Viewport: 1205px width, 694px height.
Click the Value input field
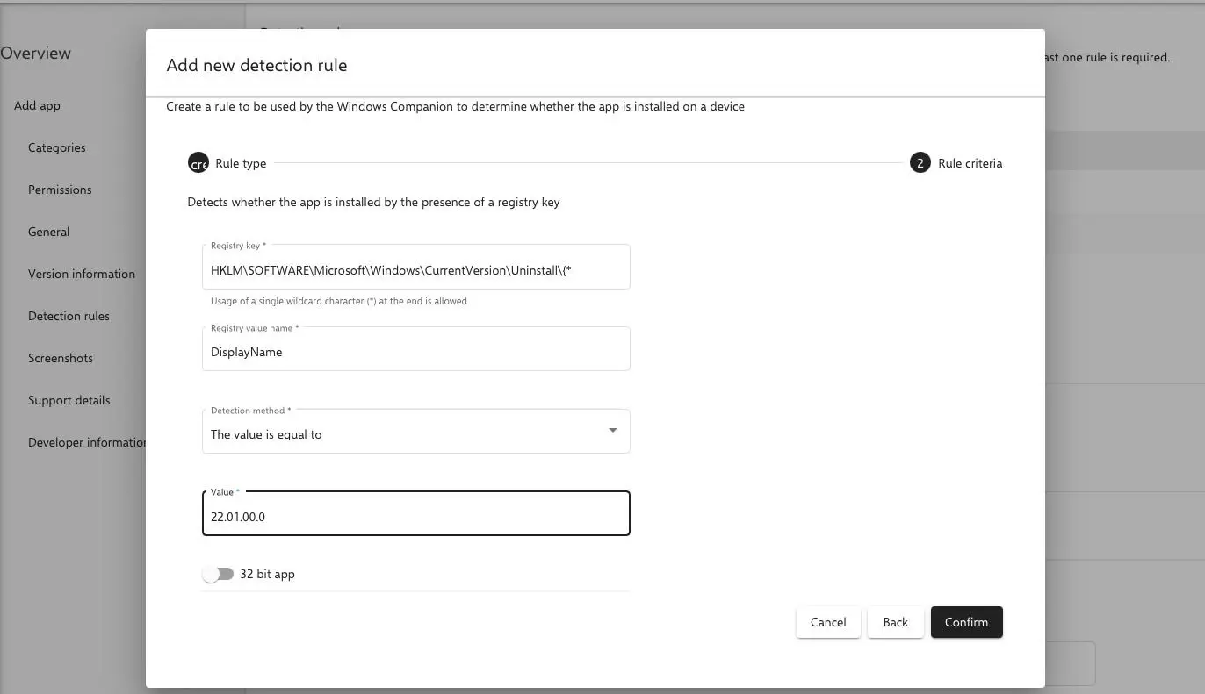coord(415,517)
